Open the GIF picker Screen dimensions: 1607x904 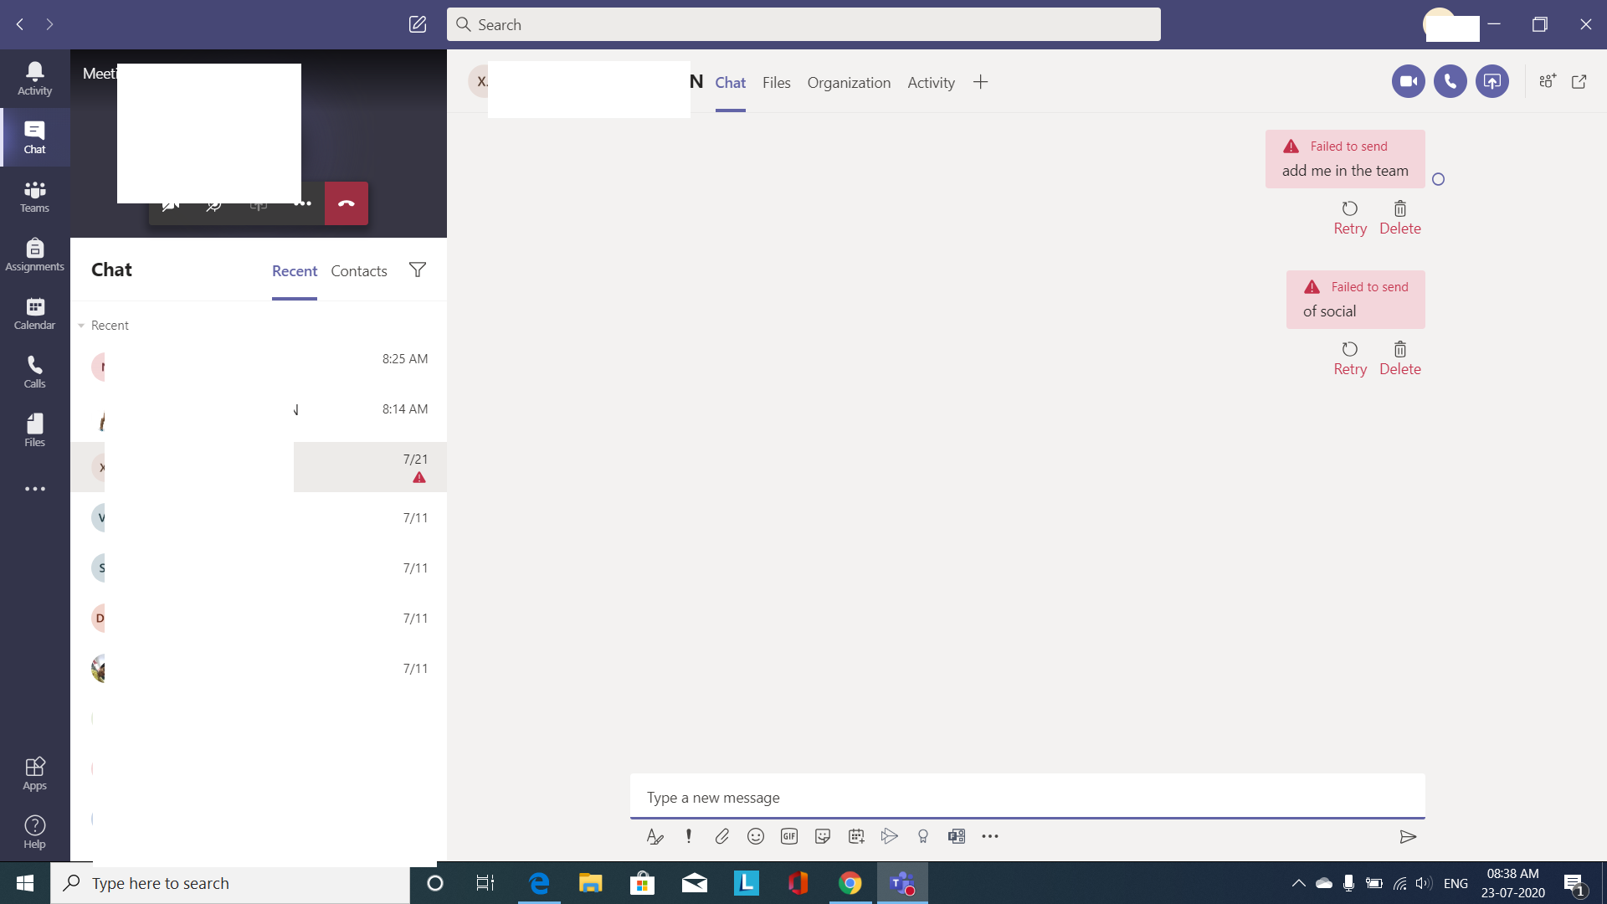[788, 836]
